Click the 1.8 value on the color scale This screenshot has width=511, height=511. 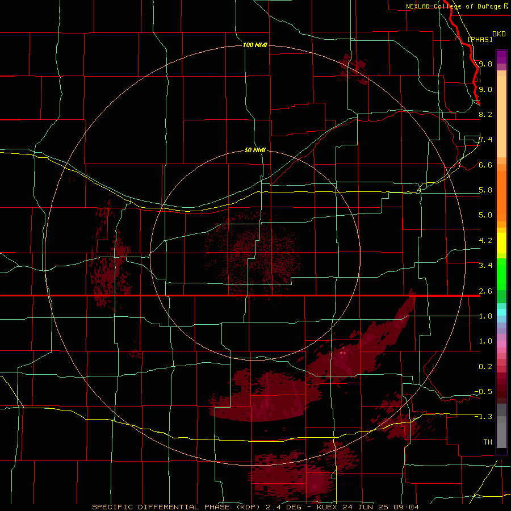[x=485, y=316]
